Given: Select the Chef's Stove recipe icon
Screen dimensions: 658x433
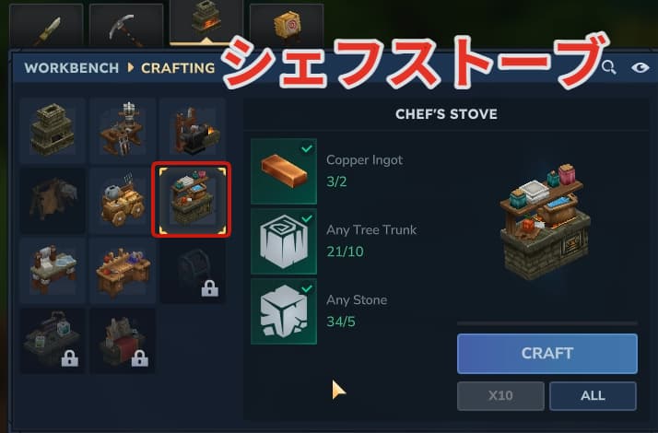Looking at the screenshot, I should point(192,200).
